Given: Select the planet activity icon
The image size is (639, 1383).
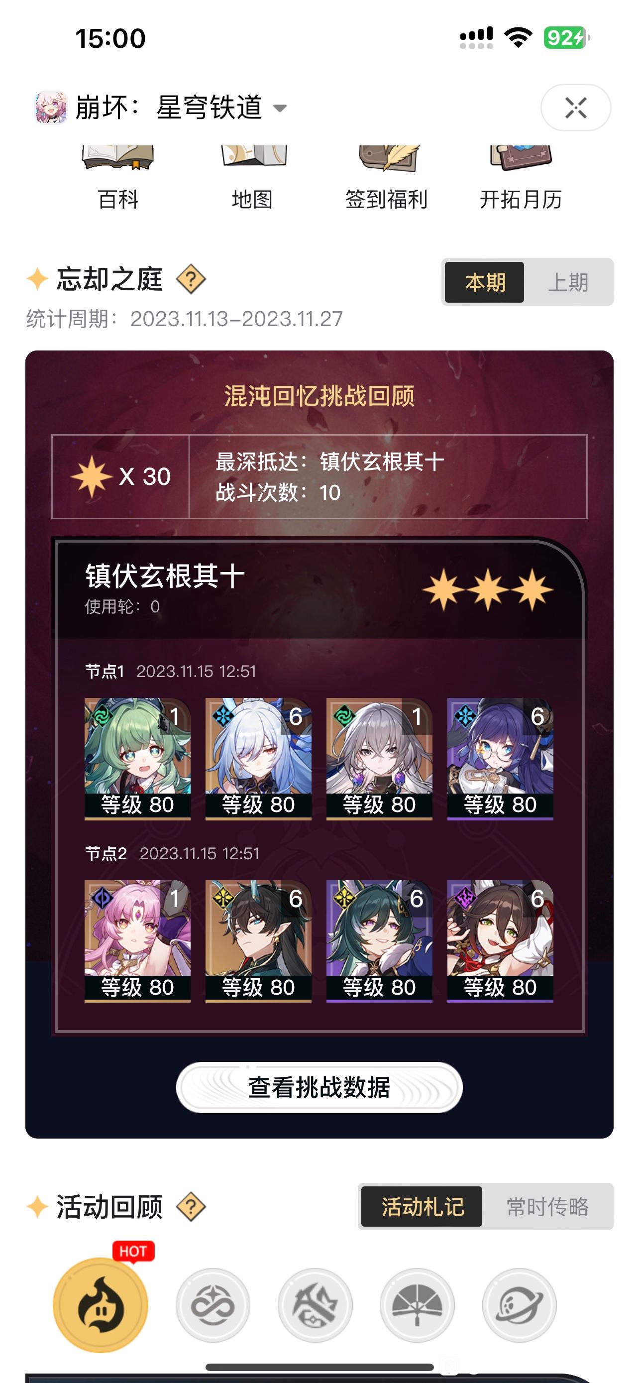Looking at the screenshot, I should tap(520, 1305).
